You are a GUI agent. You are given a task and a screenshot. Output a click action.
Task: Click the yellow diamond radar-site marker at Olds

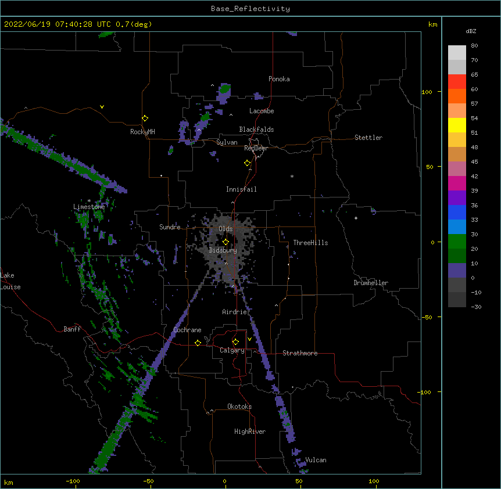(x=226, y=242)
